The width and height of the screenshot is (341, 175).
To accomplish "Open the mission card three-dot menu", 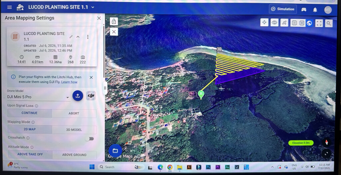I will [x=88, y=37].
